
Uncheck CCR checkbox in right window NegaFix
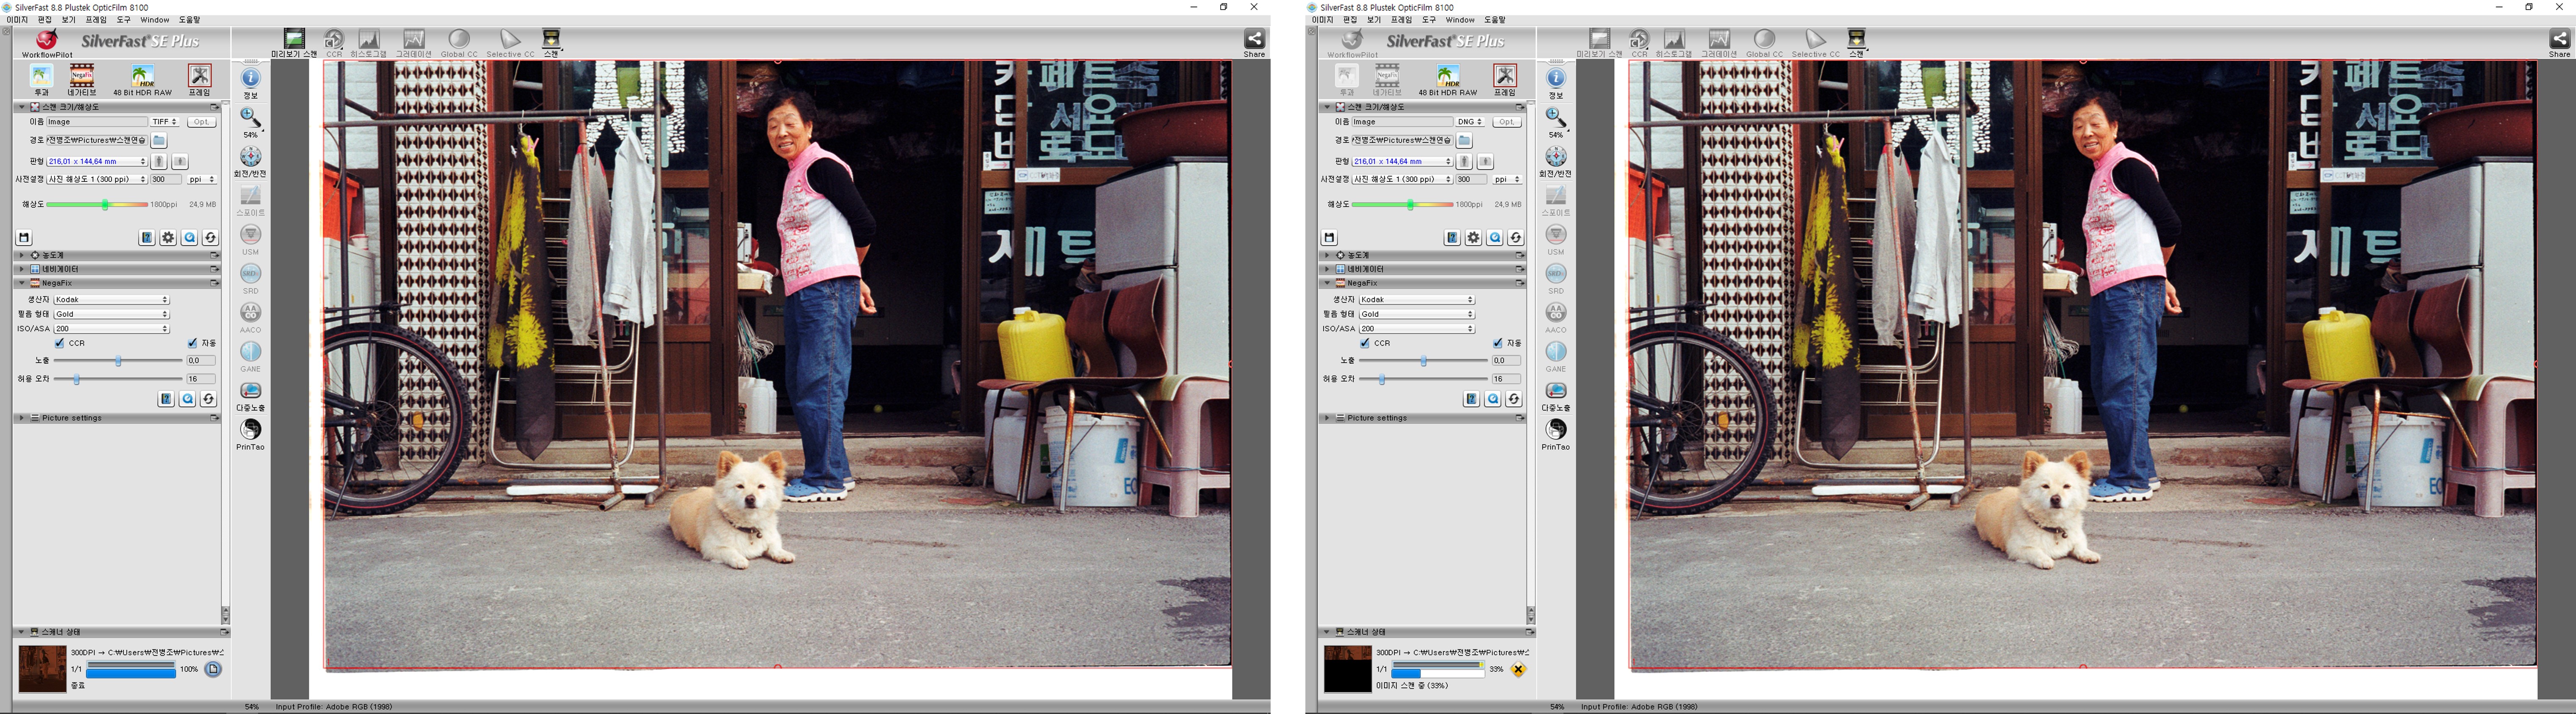(x=1365, y=343)
